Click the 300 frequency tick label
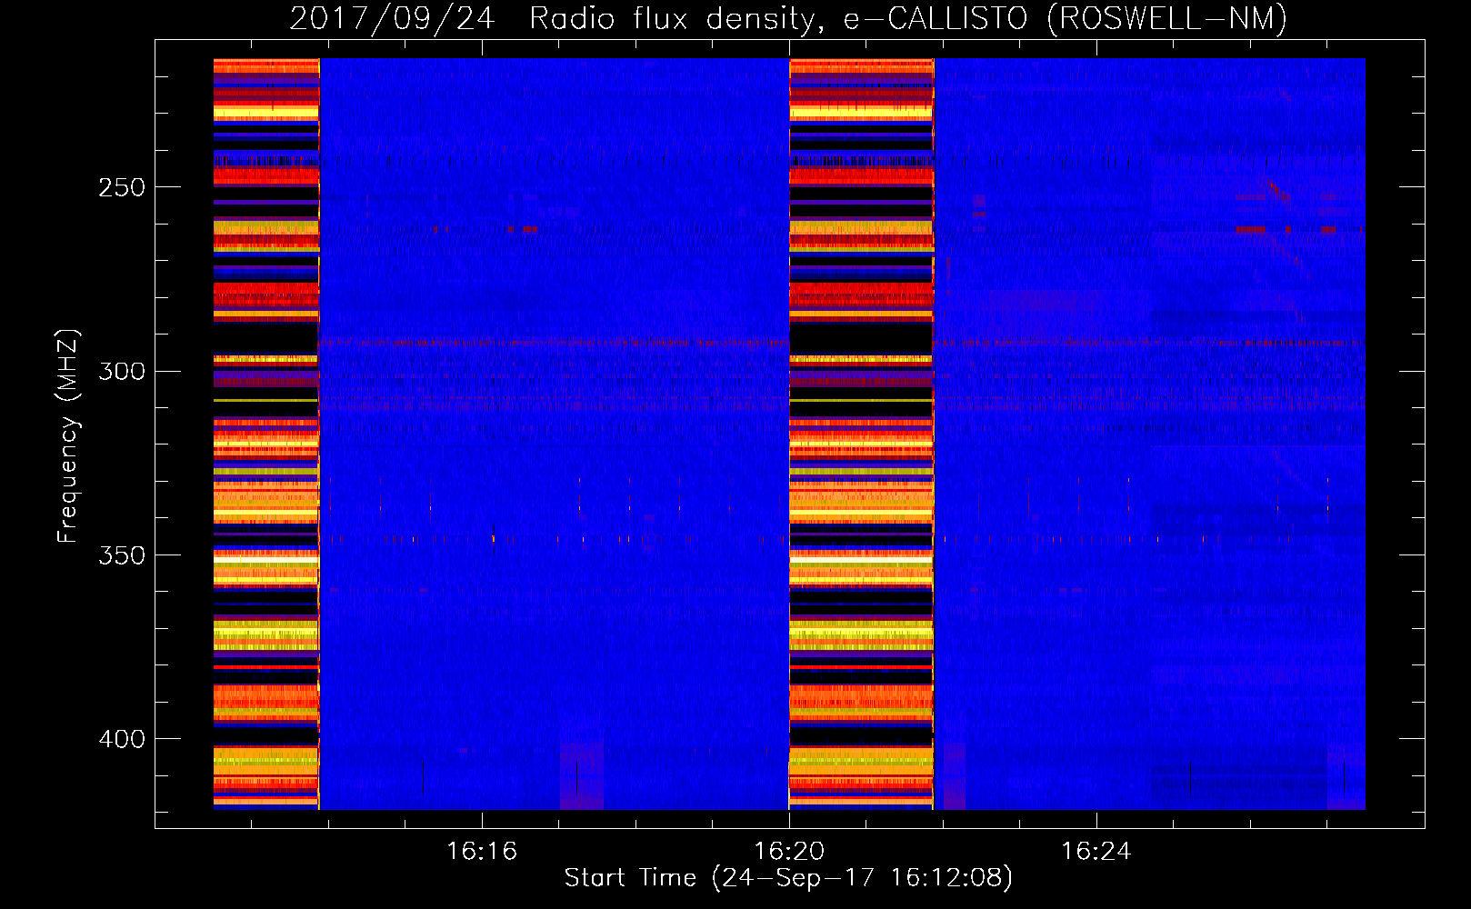 [122, 371]
